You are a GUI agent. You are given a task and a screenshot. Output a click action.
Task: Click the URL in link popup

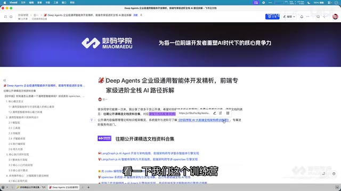pyautogui.click(x=194, y=113)
